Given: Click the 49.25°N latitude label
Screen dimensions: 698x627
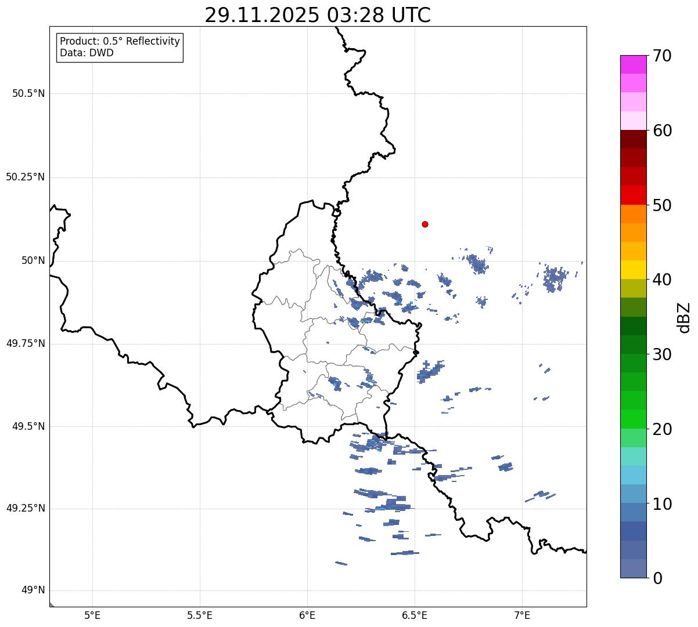Looking at the screenshot, I should pos(25,509).
